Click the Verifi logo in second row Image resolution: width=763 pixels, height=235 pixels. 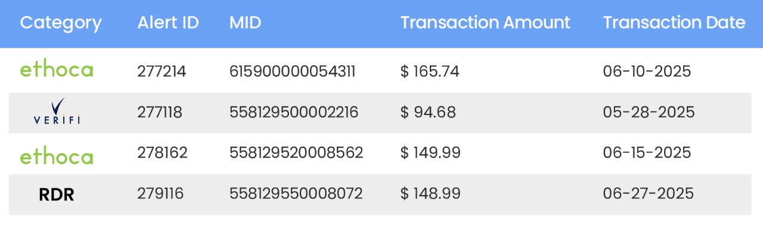(x=57, y=112)
